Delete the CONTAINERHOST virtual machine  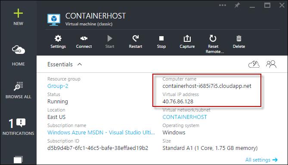(239, 42)
